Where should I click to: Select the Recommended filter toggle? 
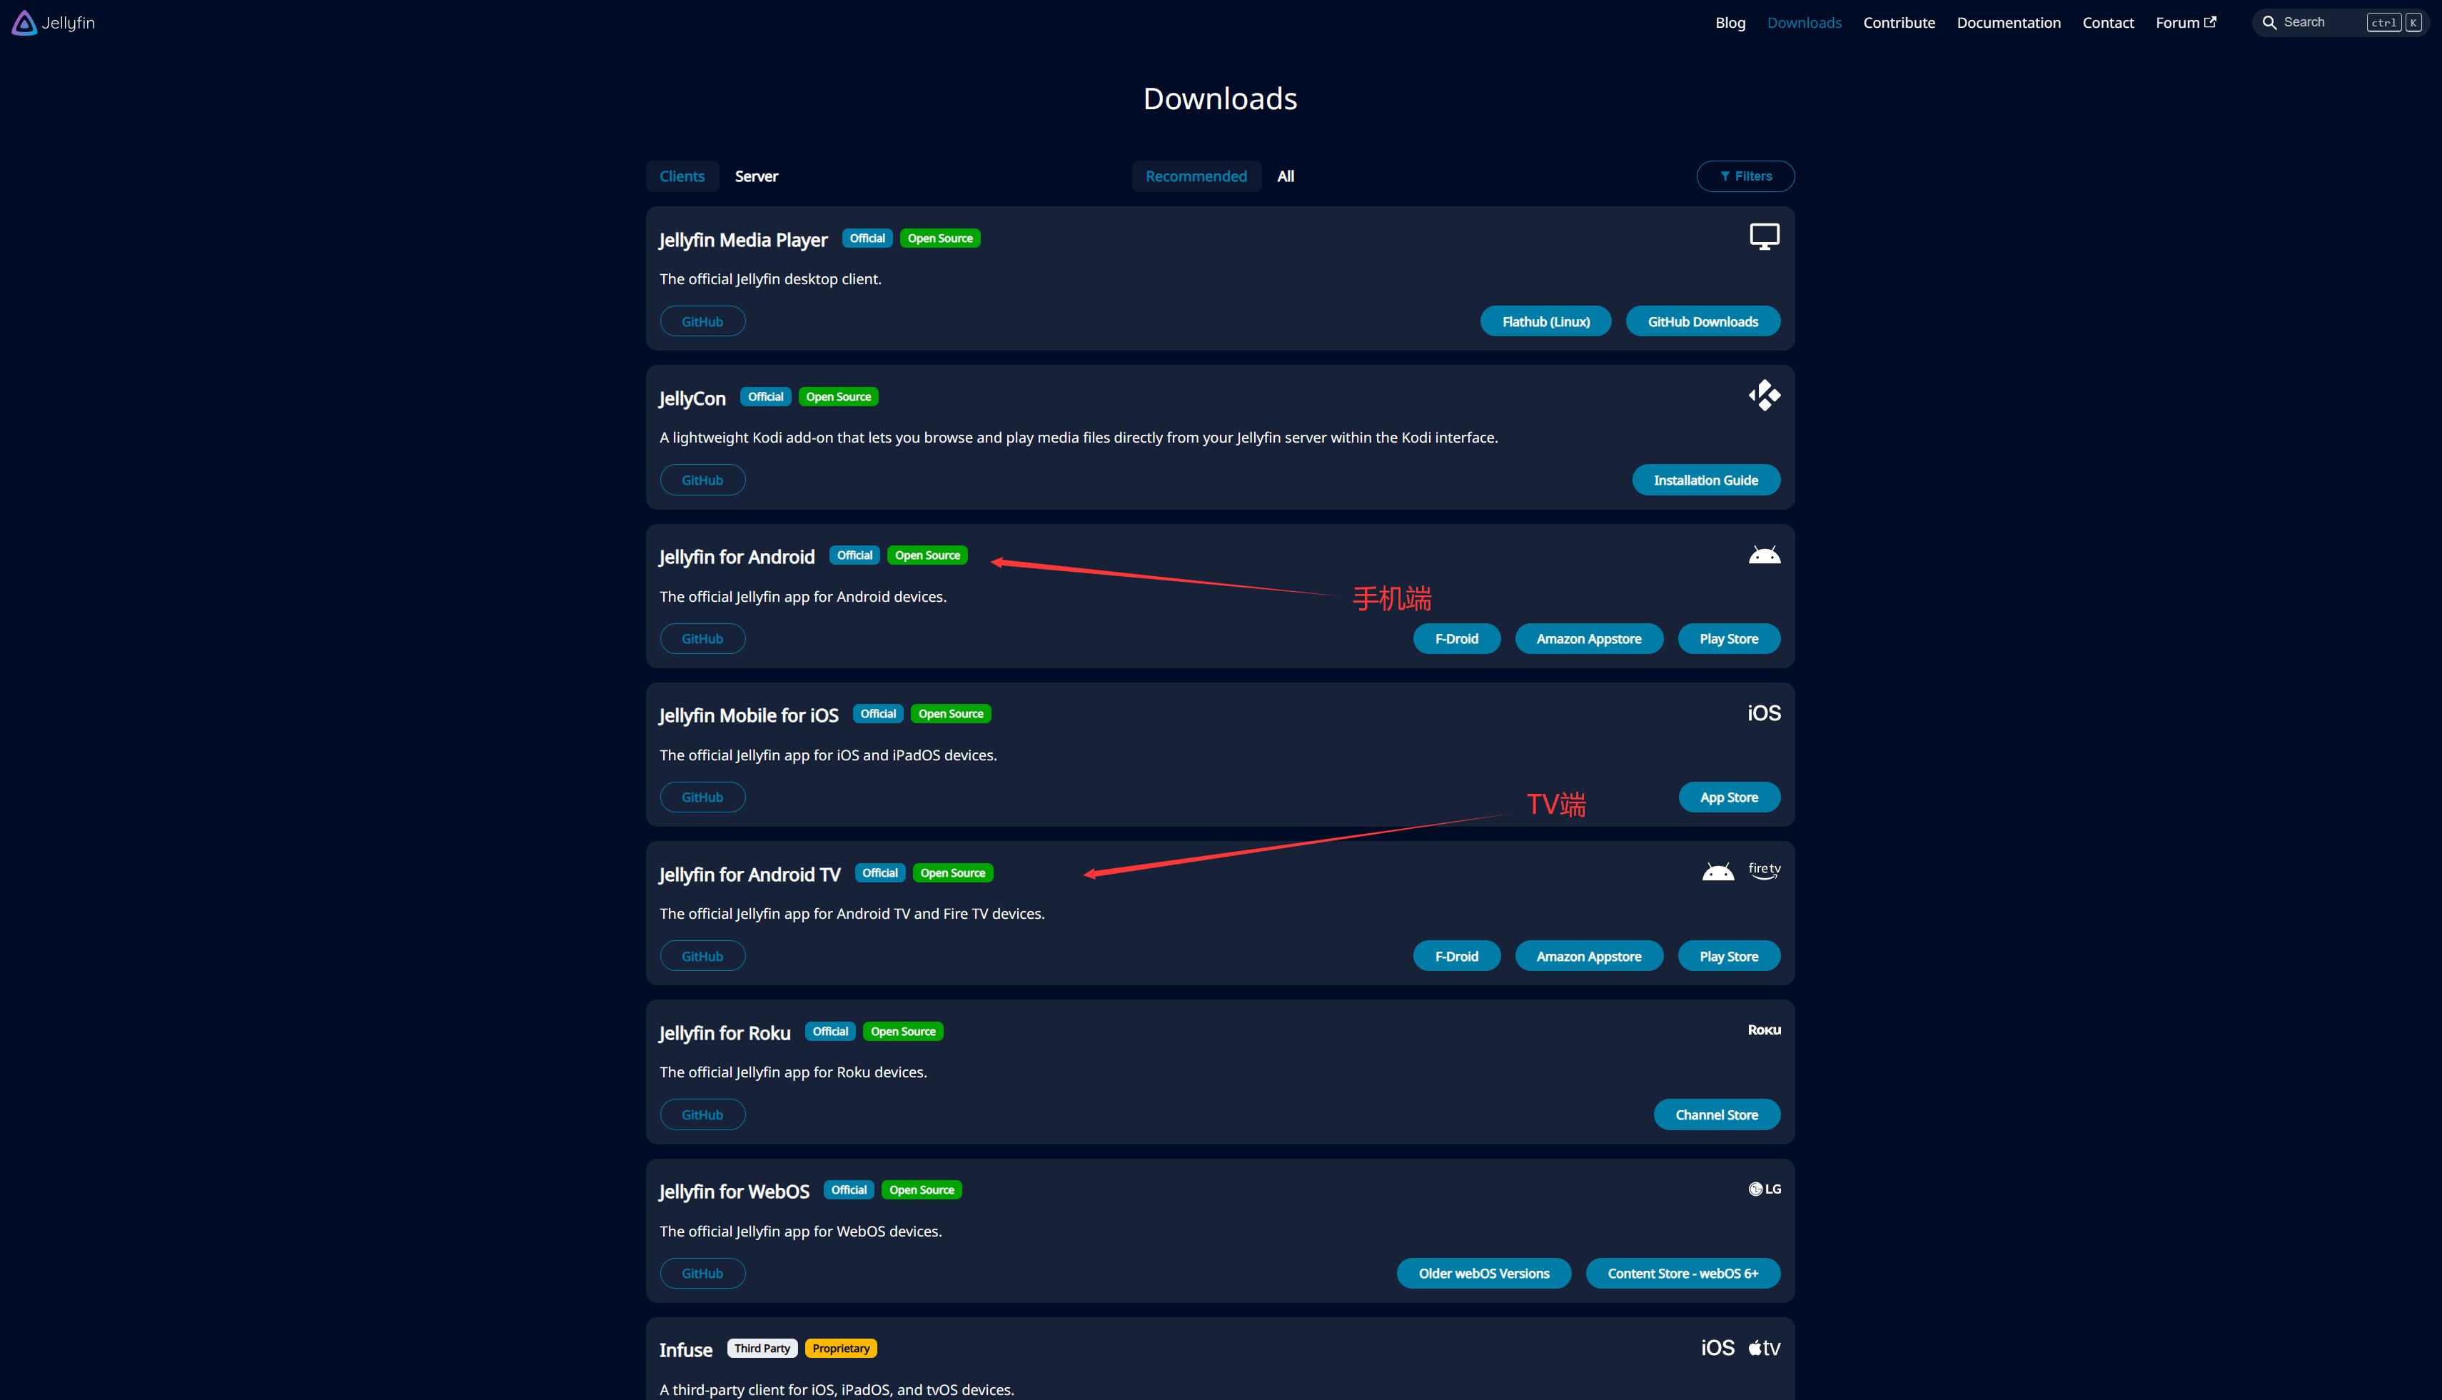pos(1195,176)
